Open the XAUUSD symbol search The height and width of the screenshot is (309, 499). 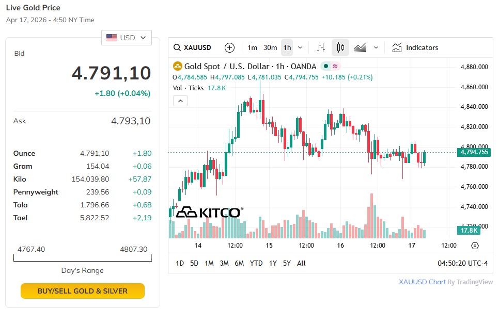[x=192, y=47]
